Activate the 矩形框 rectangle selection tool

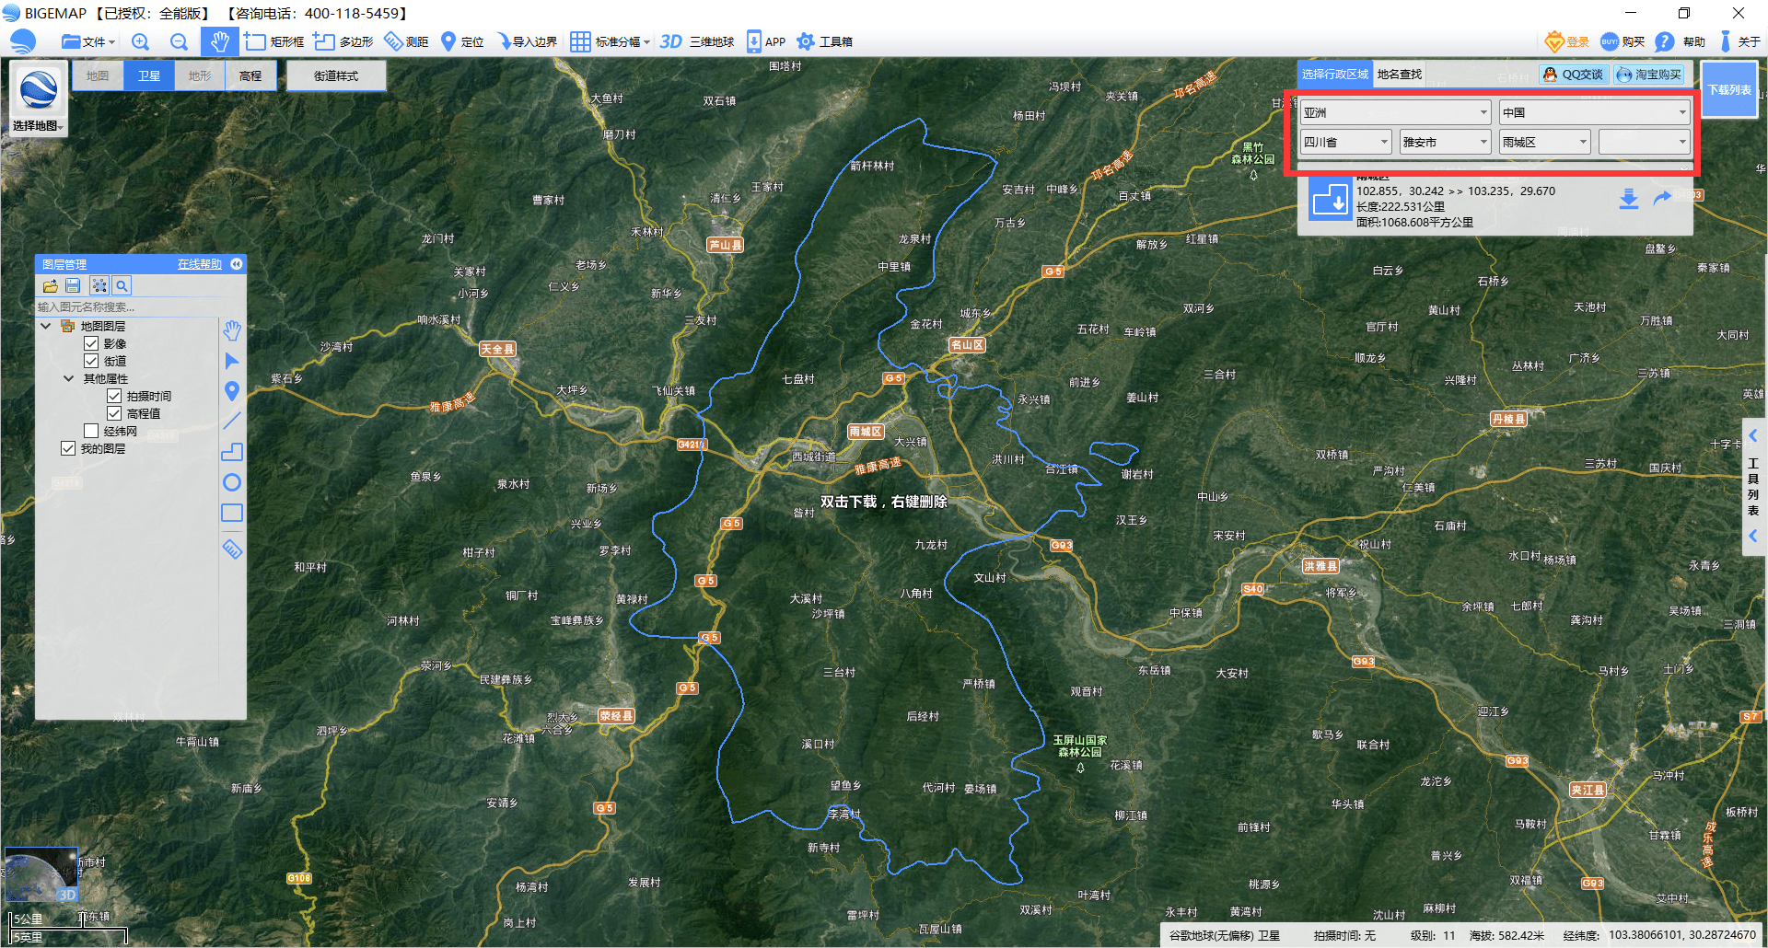[x=274, y=41]
